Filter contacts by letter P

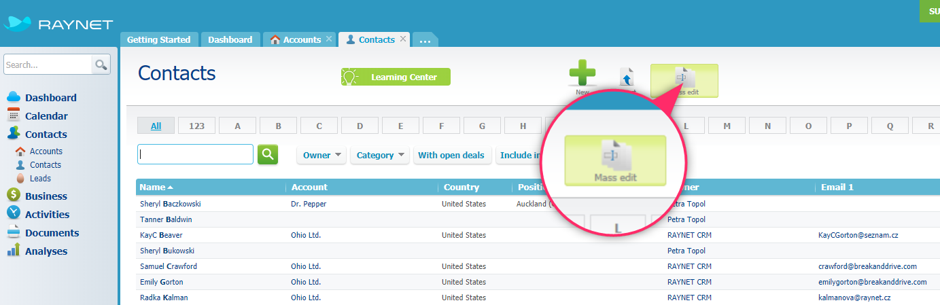pyautogui.click(x=849, y=126)
